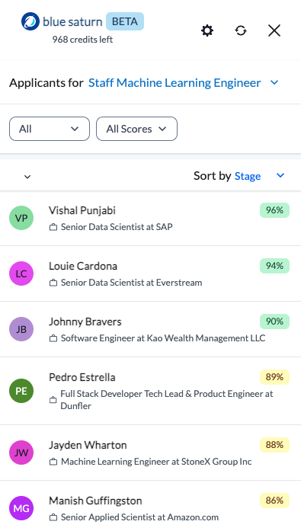
Task: Refresh the applicant list with the sync icon
Action: coord(241,30)
